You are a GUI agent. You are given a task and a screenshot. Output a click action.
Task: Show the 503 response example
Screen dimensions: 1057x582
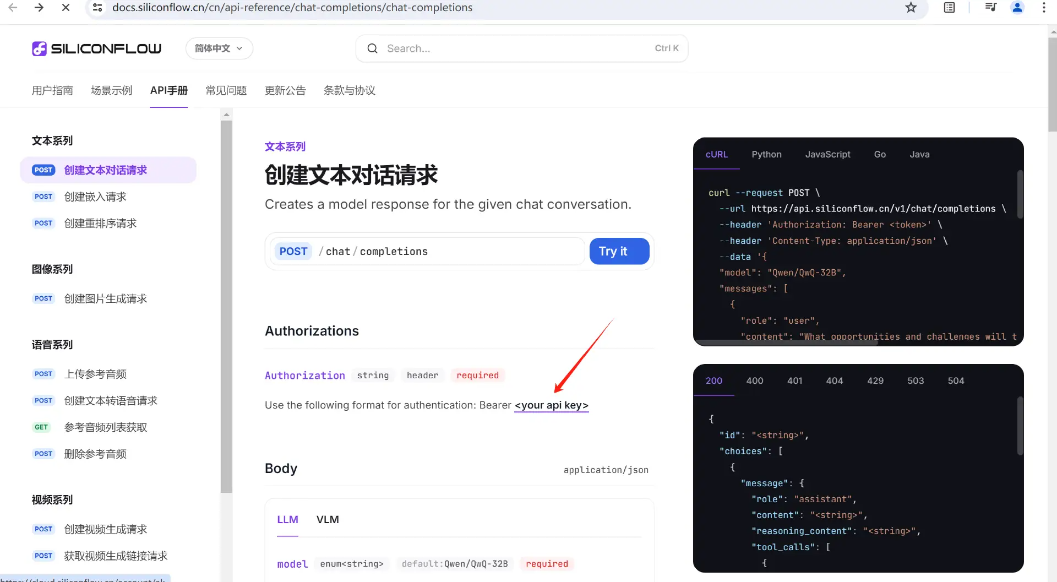[916, 380]
